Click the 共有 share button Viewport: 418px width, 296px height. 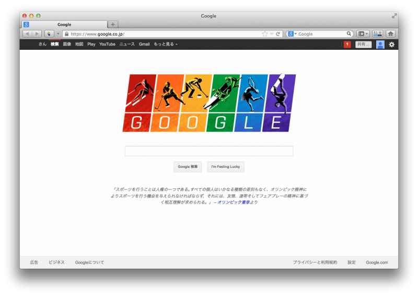click(363, 44)
